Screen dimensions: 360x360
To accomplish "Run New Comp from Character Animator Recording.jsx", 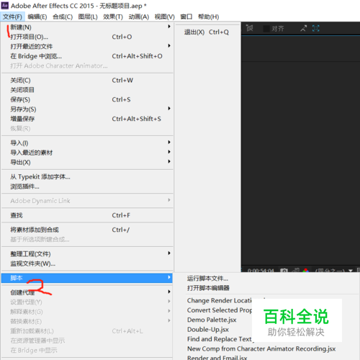I will pyautogui.click(x=261, y=348).
